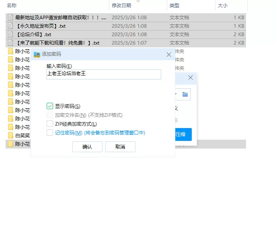Tick the 记住密码(M) checkbox
The width and height of the screenshot is (277, 228).
(x=50, y=132)
